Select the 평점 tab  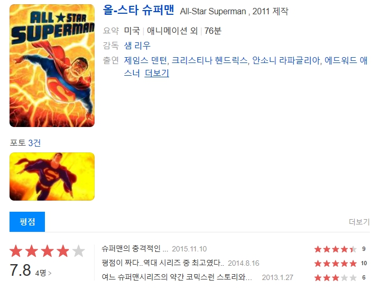27,222
